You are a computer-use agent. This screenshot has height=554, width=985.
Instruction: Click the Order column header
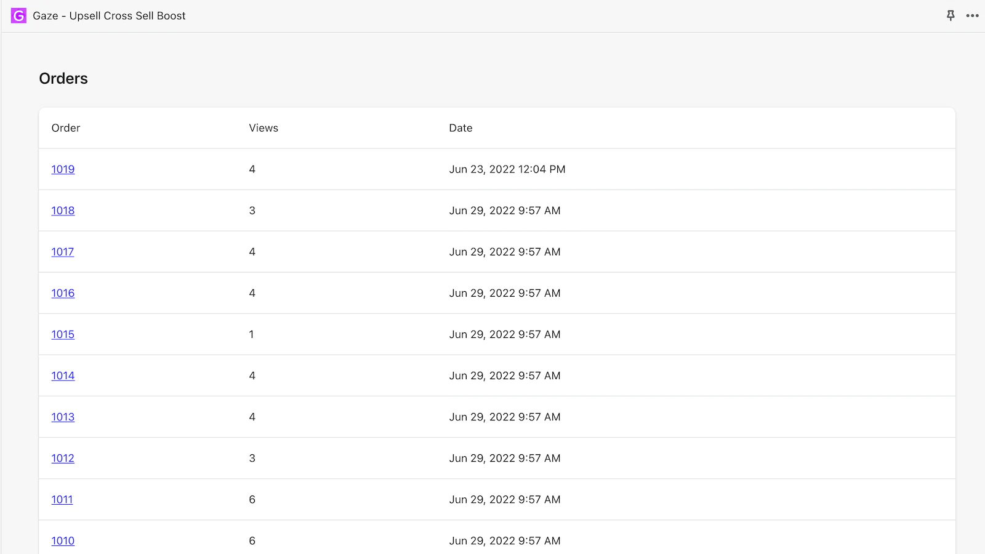pyautogui.click(x=66, y=128)
